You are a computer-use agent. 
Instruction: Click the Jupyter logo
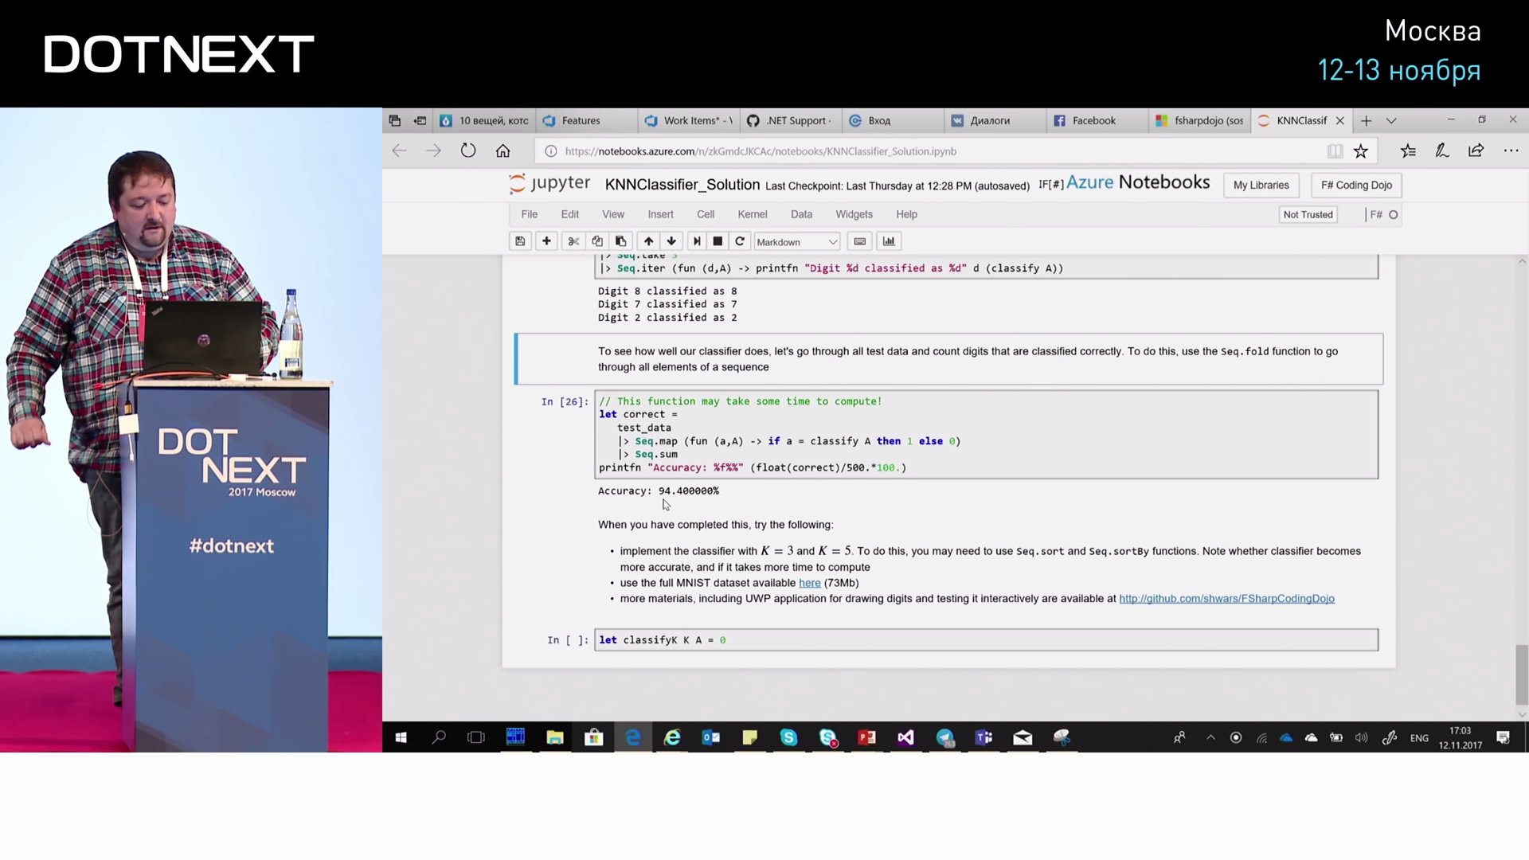pyautogui.click(x=550, y=183)
